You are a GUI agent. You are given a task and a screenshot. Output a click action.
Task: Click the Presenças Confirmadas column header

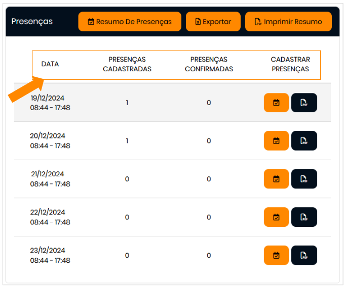[209, 64]
